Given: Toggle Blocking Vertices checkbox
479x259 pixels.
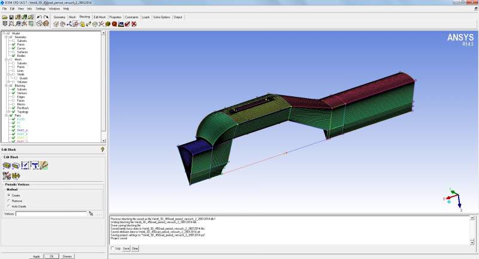Looking at the screenshot, I should pos(13,93).
